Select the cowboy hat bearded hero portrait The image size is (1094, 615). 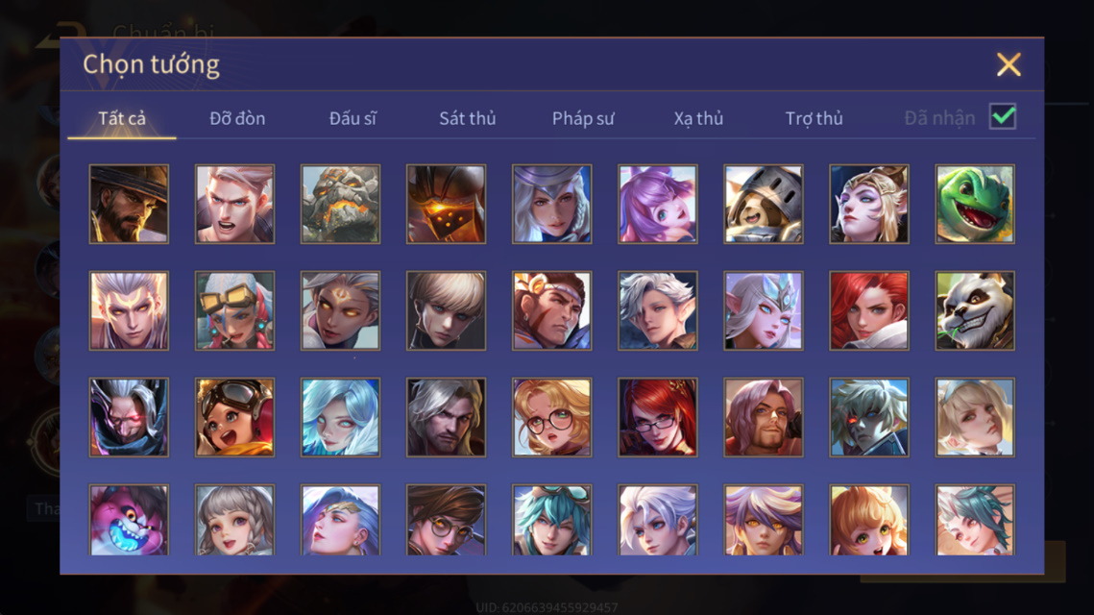coord(129,204)
